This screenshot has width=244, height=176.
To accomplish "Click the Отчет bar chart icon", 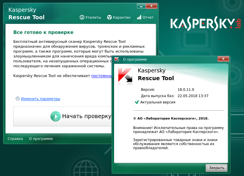I will pyautogui.click(x=139, y=17).
